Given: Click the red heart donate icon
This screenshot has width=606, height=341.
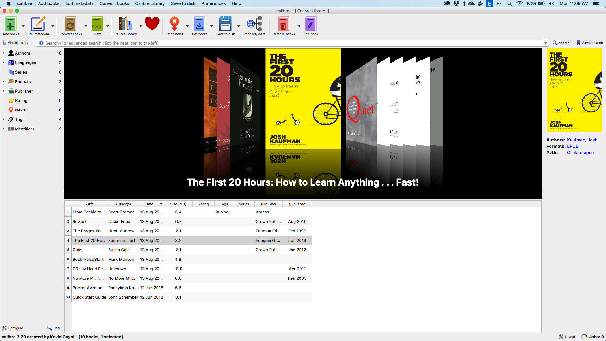Looking at the screenshot, I should pos(152,24).
